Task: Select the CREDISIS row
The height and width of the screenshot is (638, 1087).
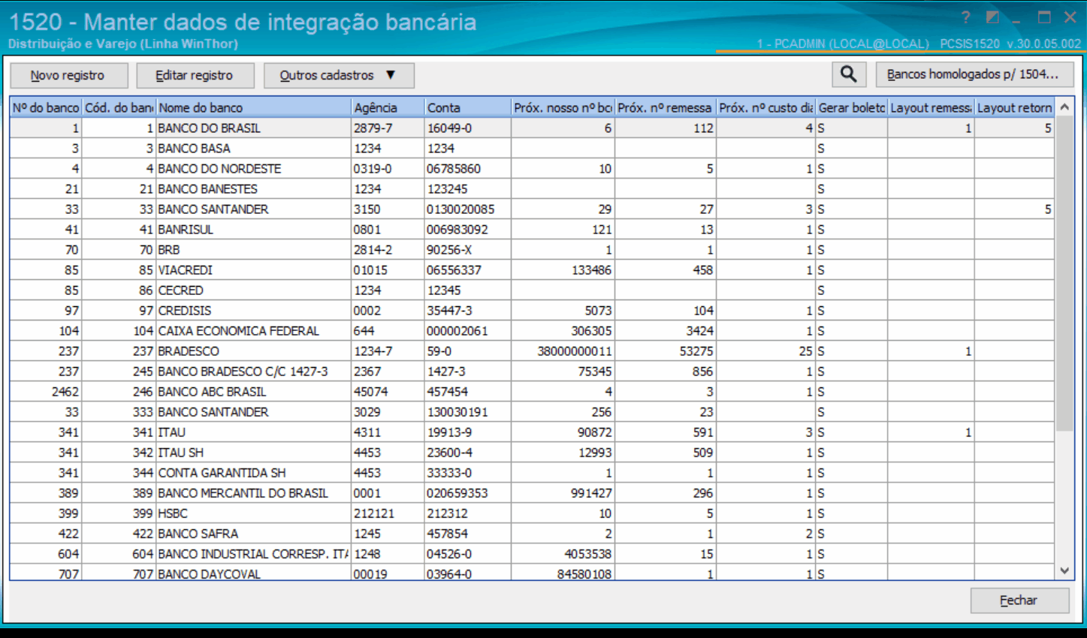Action: pos(532,310)
